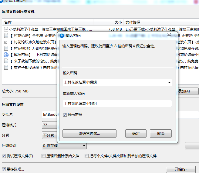Click the 重新输入密码 text field

(x=117, y=103)
